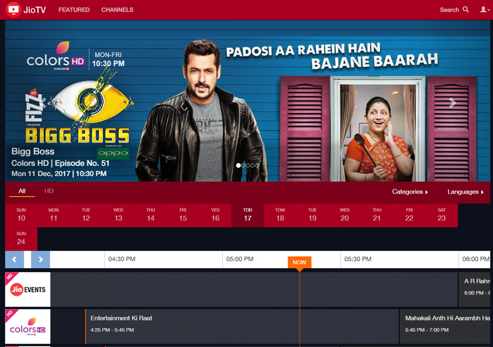Click the JioTV logo icon

pyautogui.click(x=13, y=9)
